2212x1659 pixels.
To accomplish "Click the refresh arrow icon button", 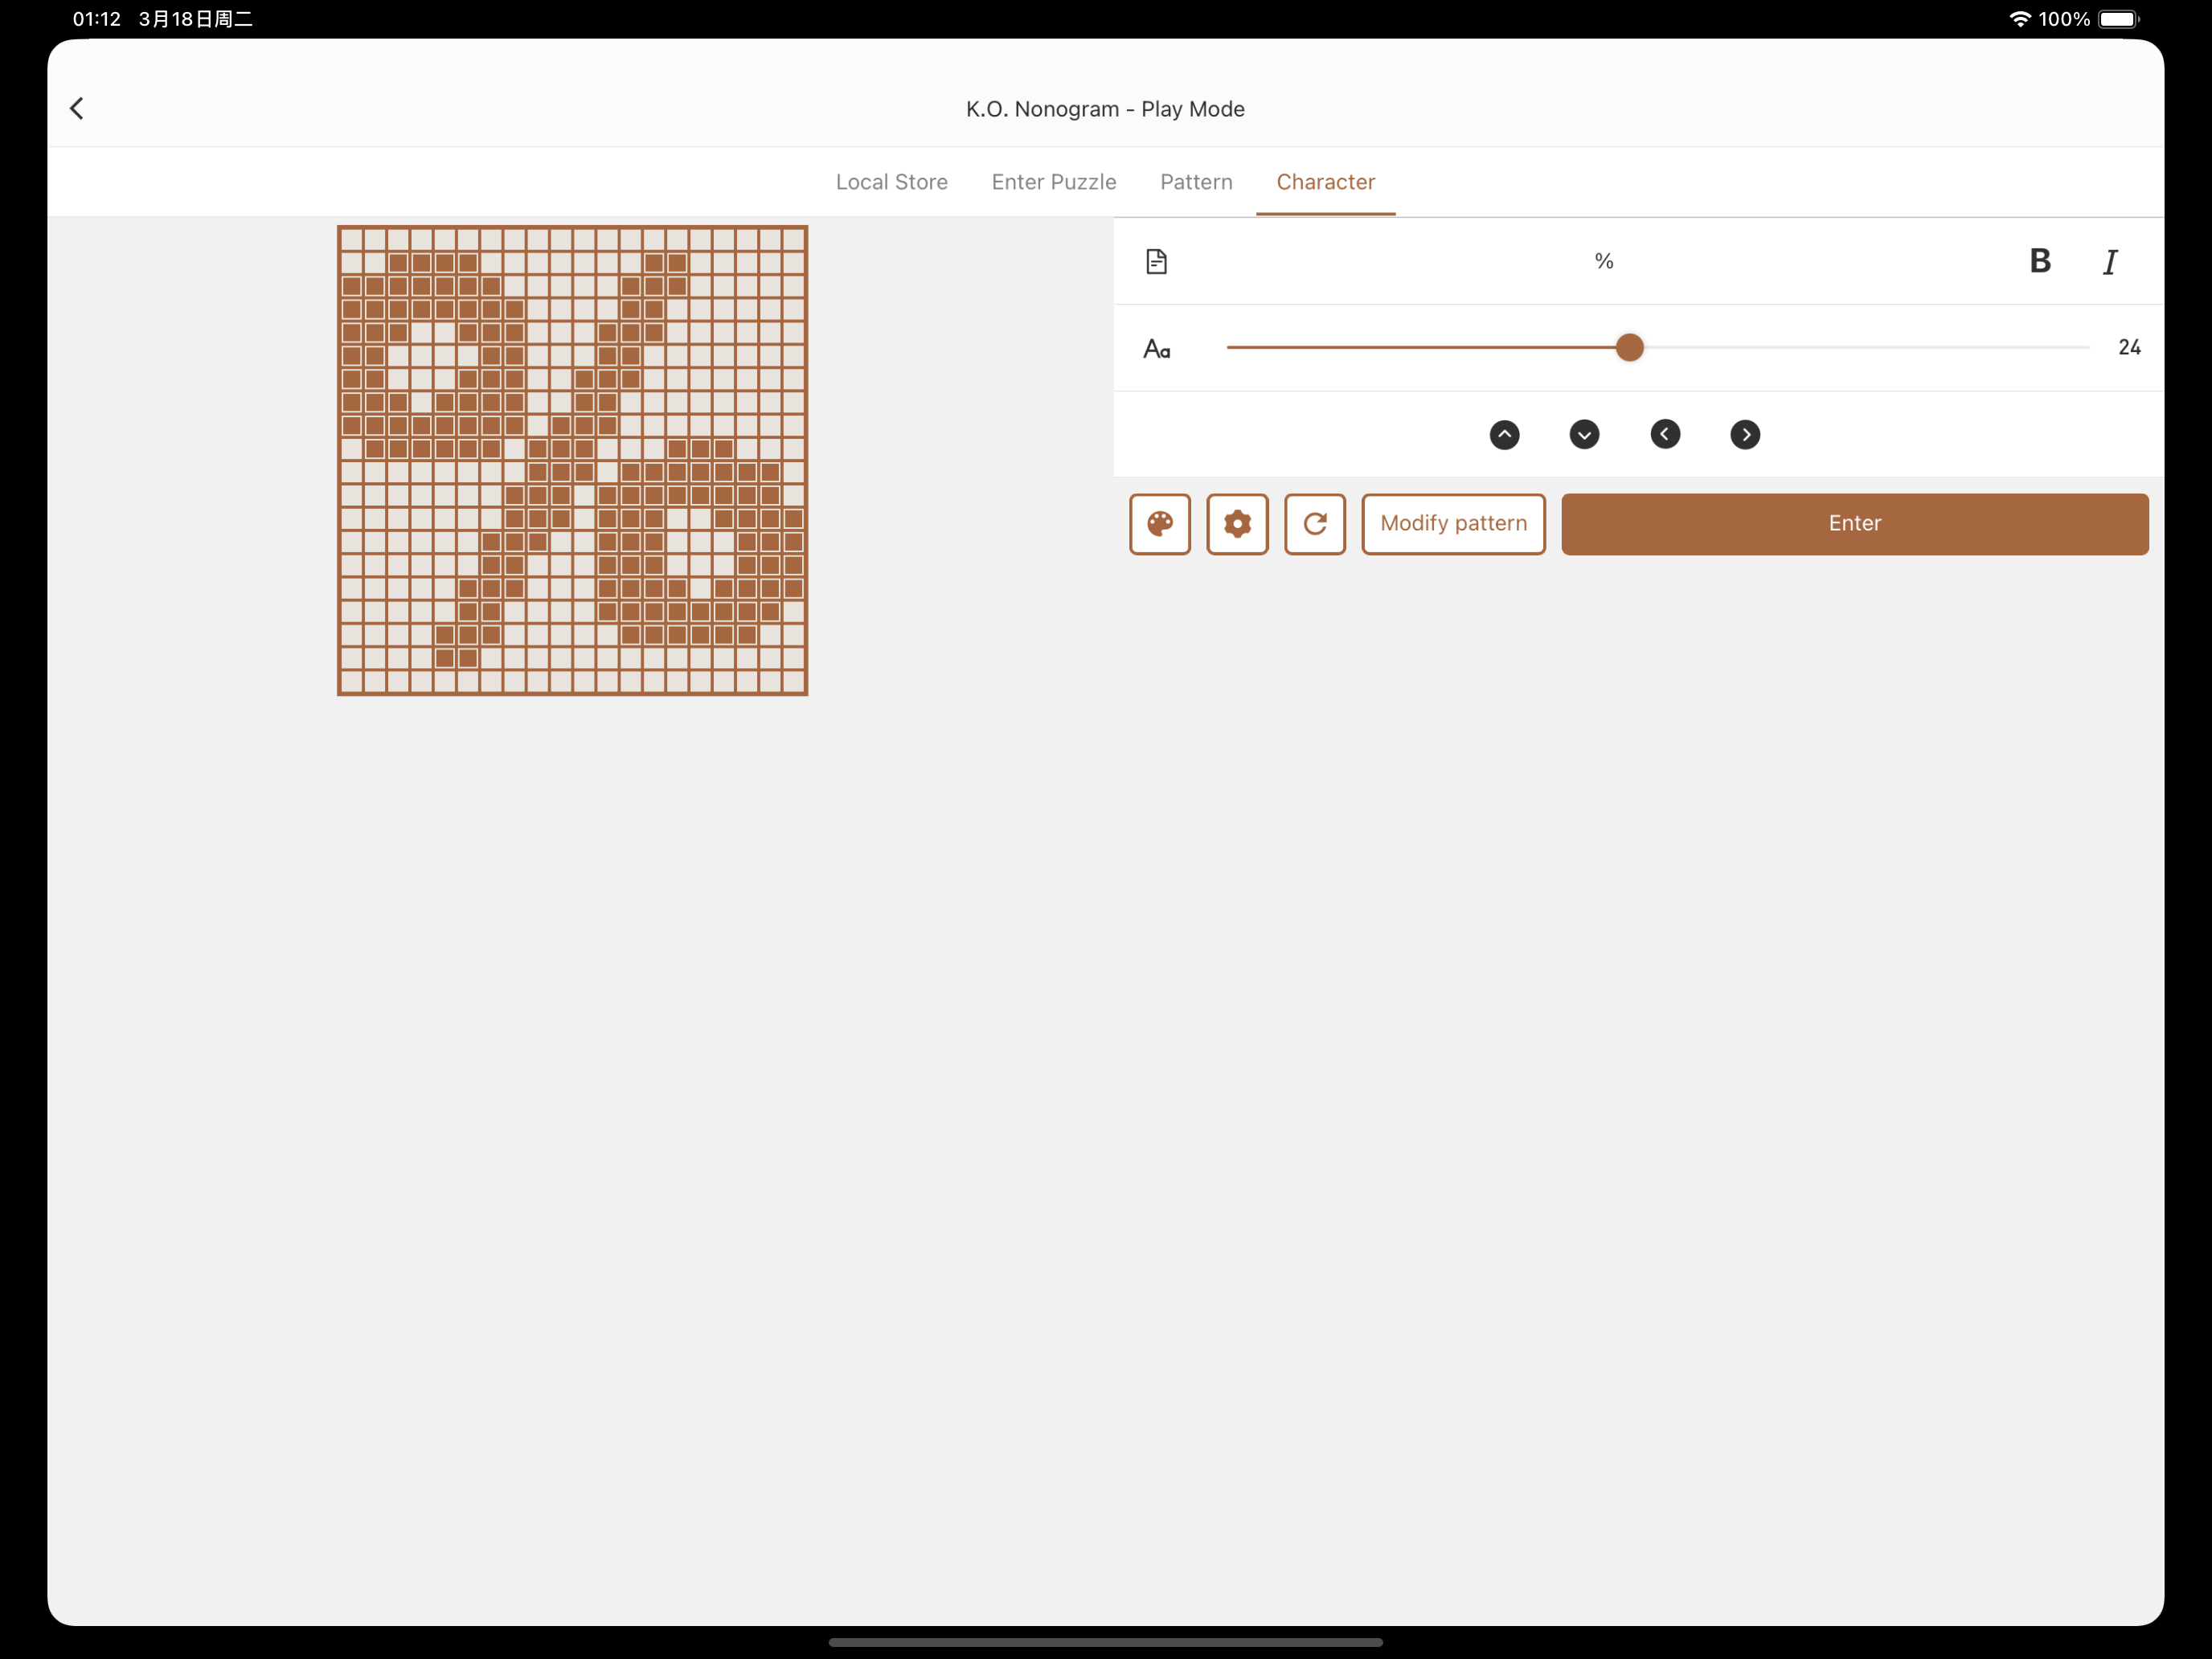I will point(1314,523).
